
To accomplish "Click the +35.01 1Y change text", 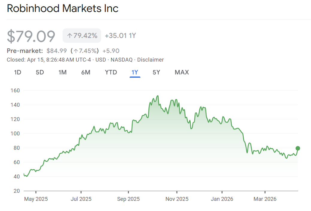I will (x=120, y=36).
